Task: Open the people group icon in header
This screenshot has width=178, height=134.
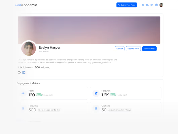Action: [147, 5]
